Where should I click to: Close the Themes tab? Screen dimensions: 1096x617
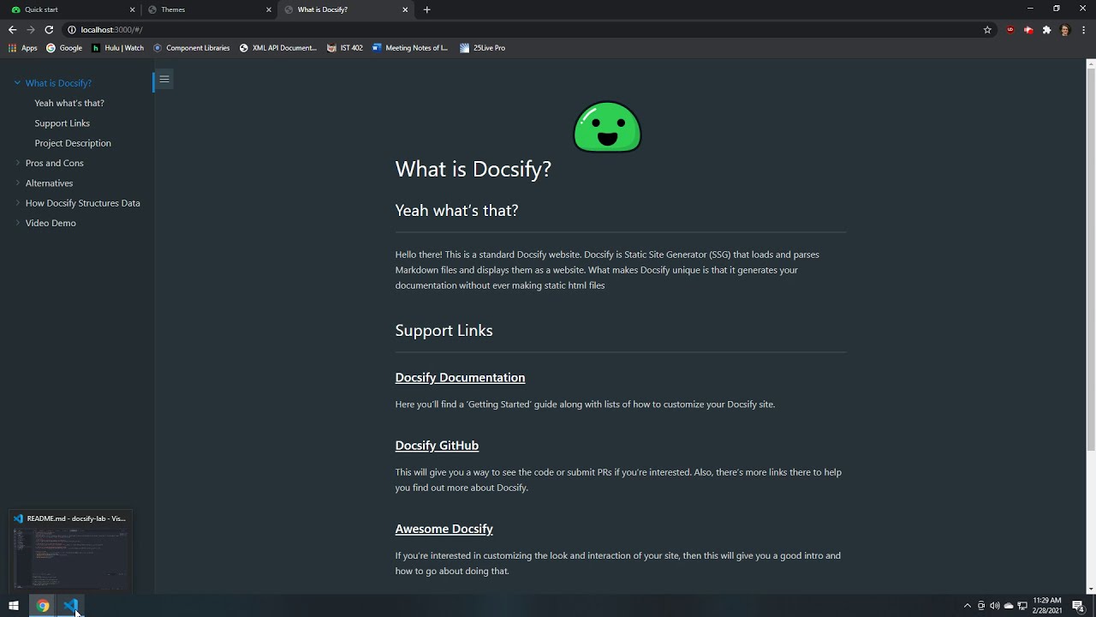coord(269,9)
